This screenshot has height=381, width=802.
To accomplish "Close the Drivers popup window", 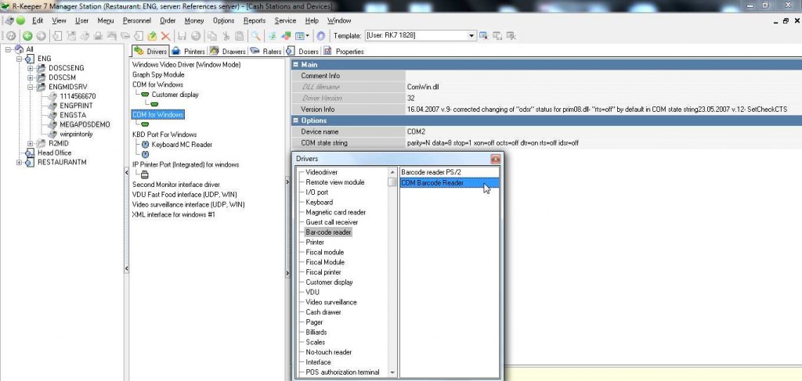I will click(495, 159).
